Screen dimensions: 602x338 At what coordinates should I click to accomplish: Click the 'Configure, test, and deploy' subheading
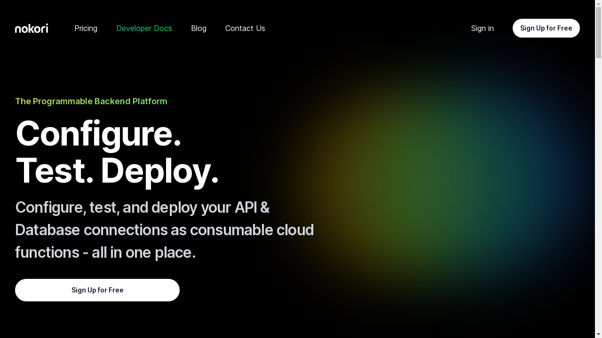tap(165, 230)
